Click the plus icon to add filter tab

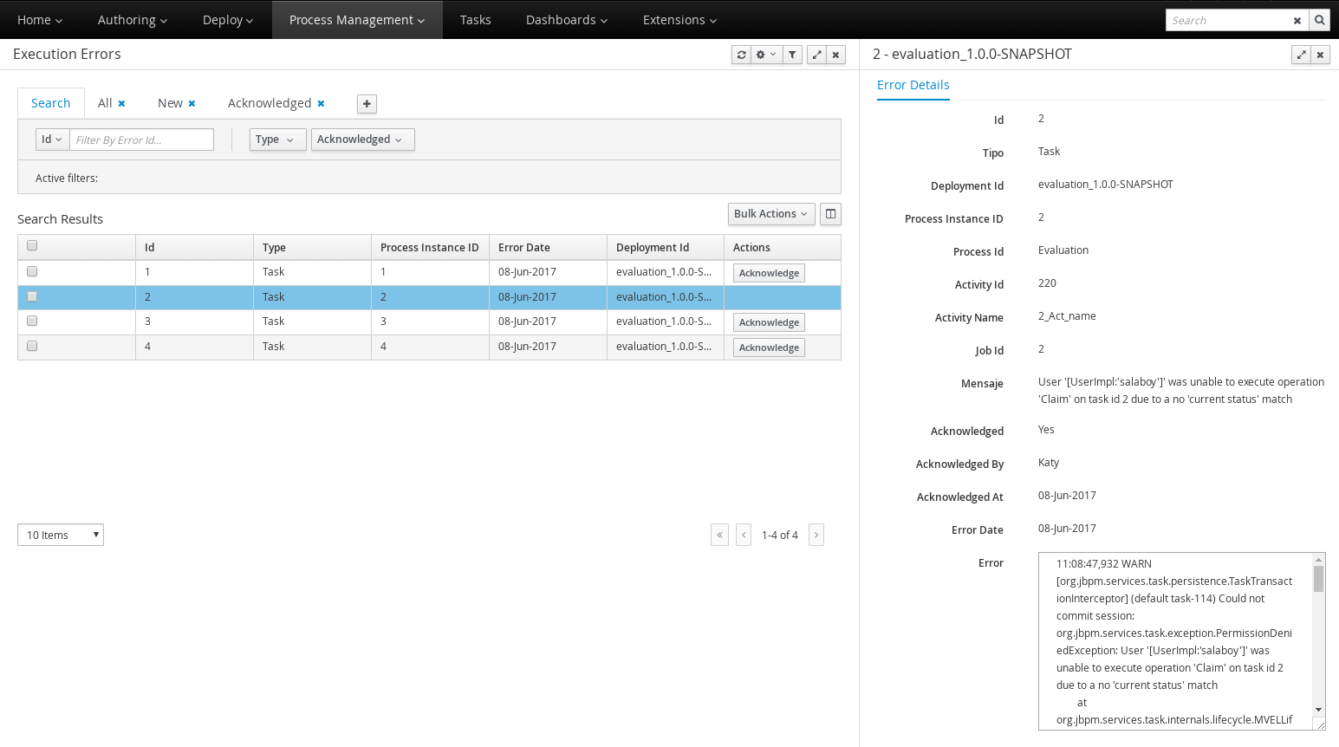click(x=367, y=104)
